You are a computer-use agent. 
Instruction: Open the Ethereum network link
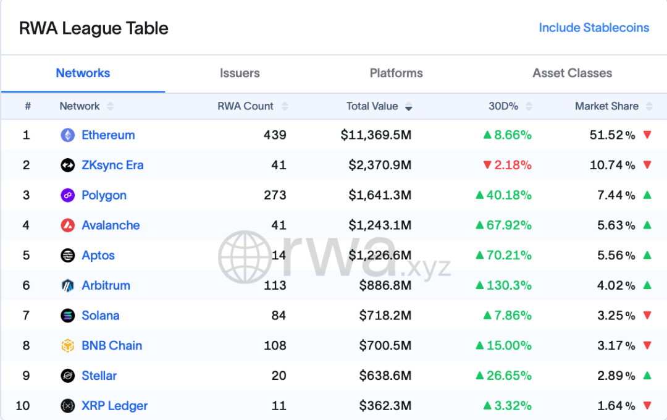(108, 135)
